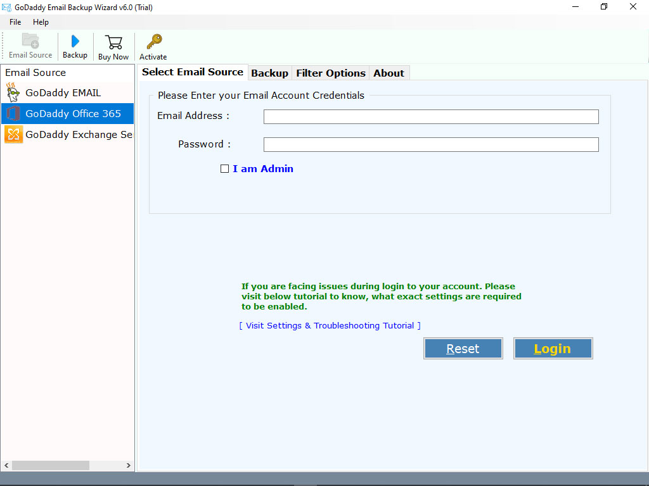Focus the Email Address input field
This screenshot has height=486, width=649.
point(431,116)
